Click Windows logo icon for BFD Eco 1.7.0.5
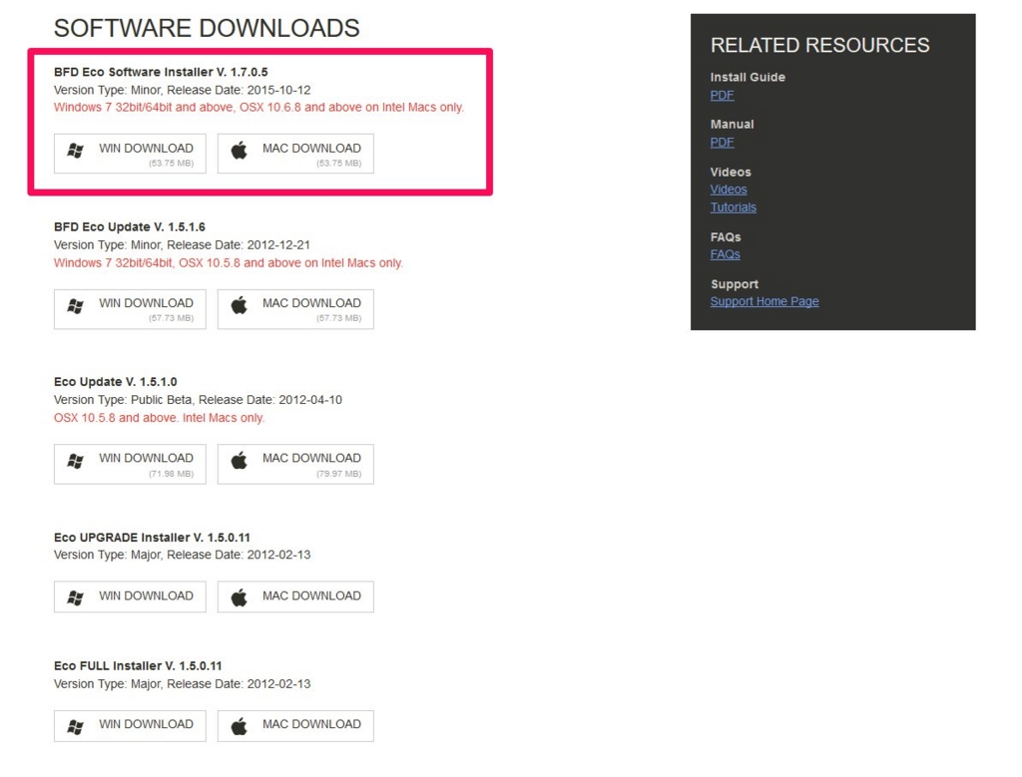The image size is (1022, 777). click(x=76, y=151)
